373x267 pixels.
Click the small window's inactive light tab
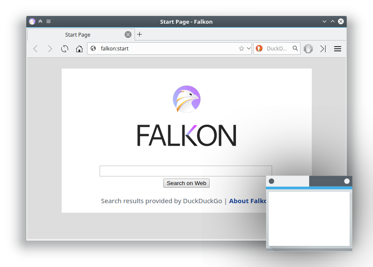288,181
